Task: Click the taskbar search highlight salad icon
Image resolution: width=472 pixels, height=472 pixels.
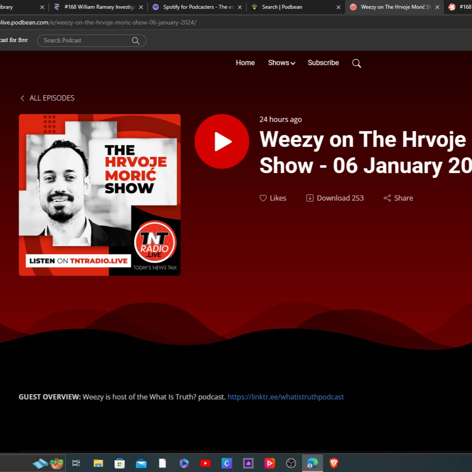Action: click(57, 464)
